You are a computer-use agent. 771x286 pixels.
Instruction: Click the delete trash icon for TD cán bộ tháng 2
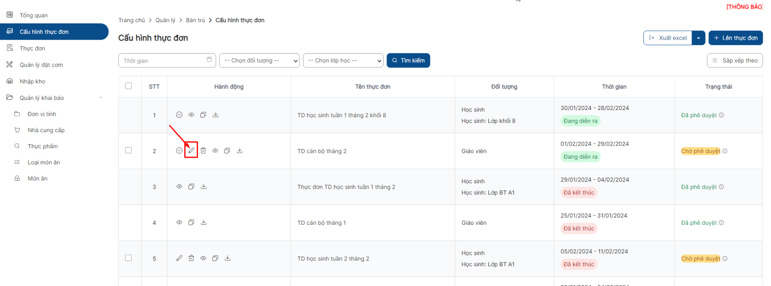tap(203, 150)
